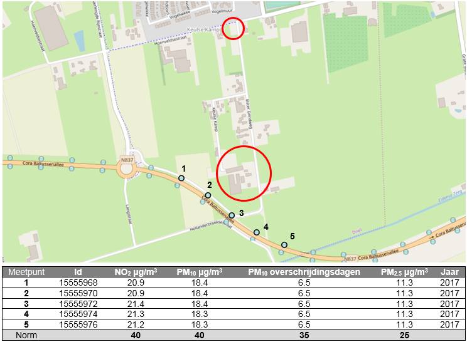Select Id cell 15555976
The width and height of the screenshot is (467, 342).
[78, 324]
